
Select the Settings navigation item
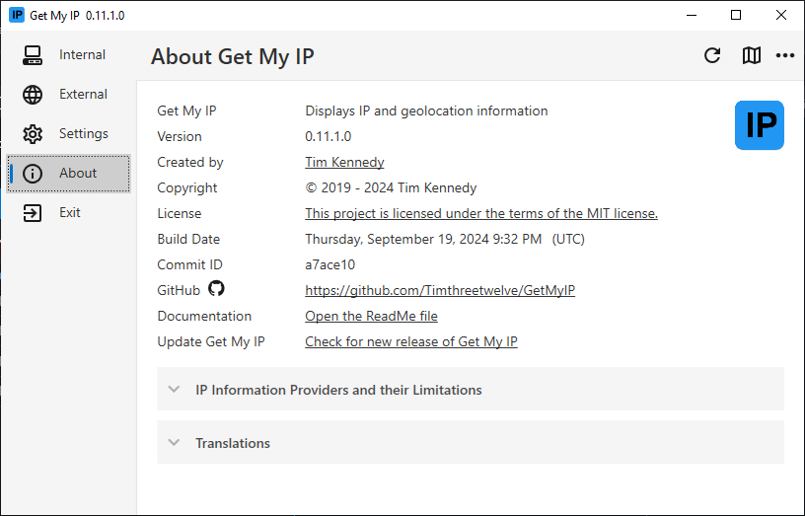68,134
